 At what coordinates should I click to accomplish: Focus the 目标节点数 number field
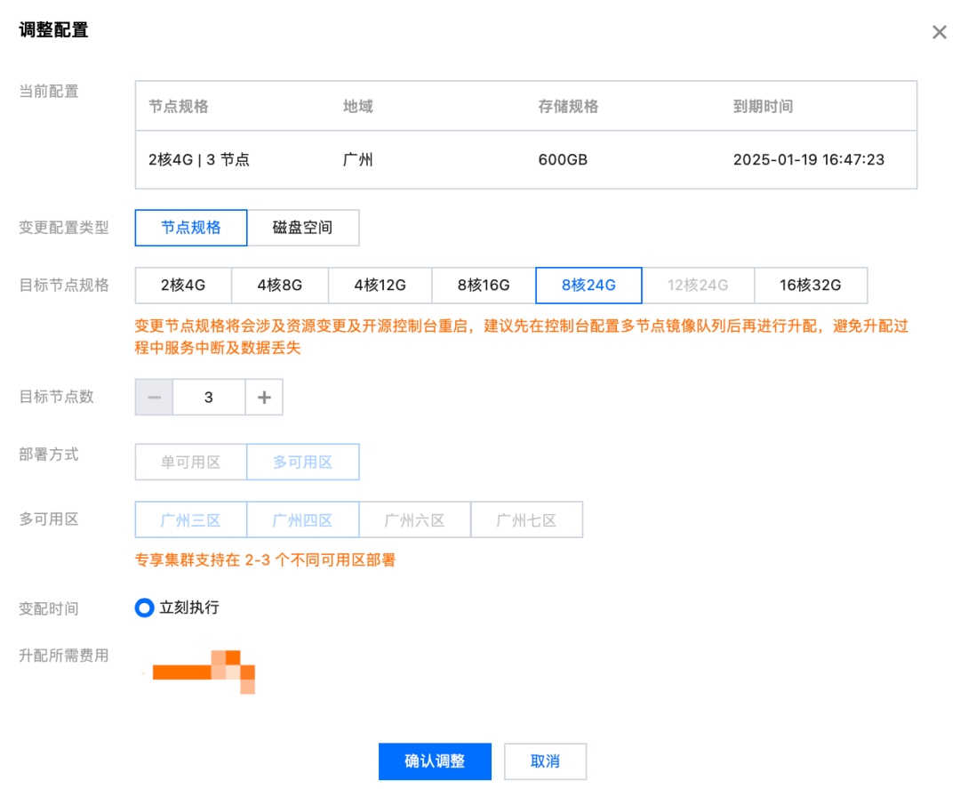pos(209,398)
